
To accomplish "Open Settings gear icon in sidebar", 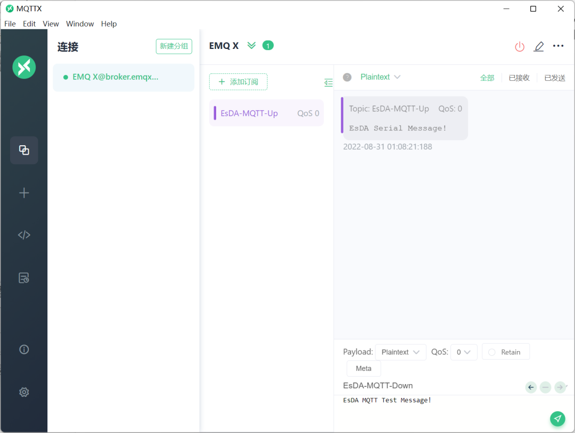I will coord(24,392).
